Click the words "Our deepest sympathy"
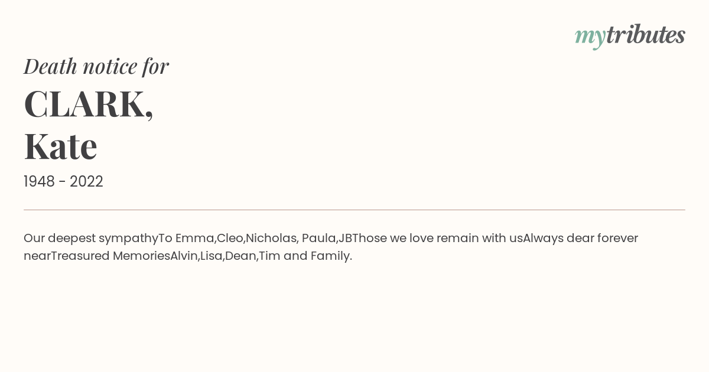 91,239
